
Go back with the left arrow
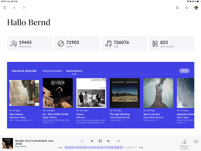pos(14,8)
